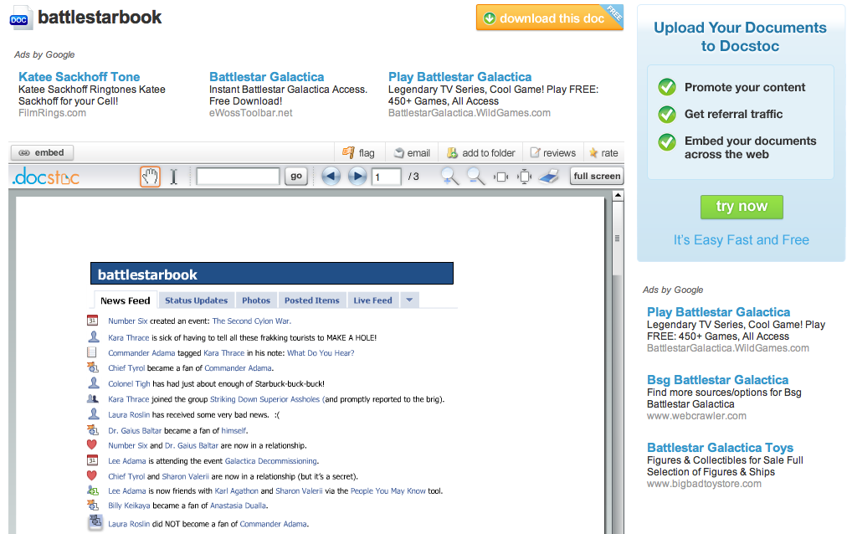Open the Battlestar Galactica Toys ad

pos(720,448)
